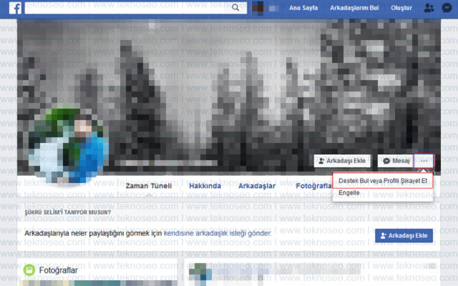Click Arkadaşı Ekle on cover photo
This screenshot has height=286, width=458.
click(x=342, y=161)
